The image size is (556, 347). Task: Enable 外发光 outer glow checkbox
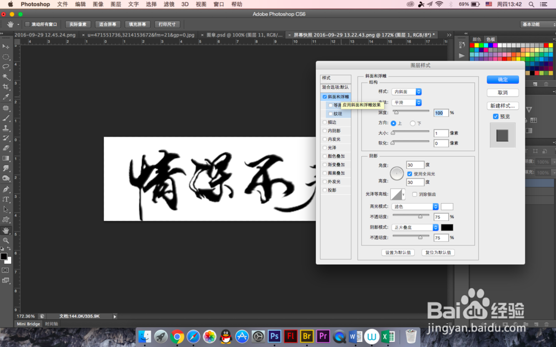(325, 182)
